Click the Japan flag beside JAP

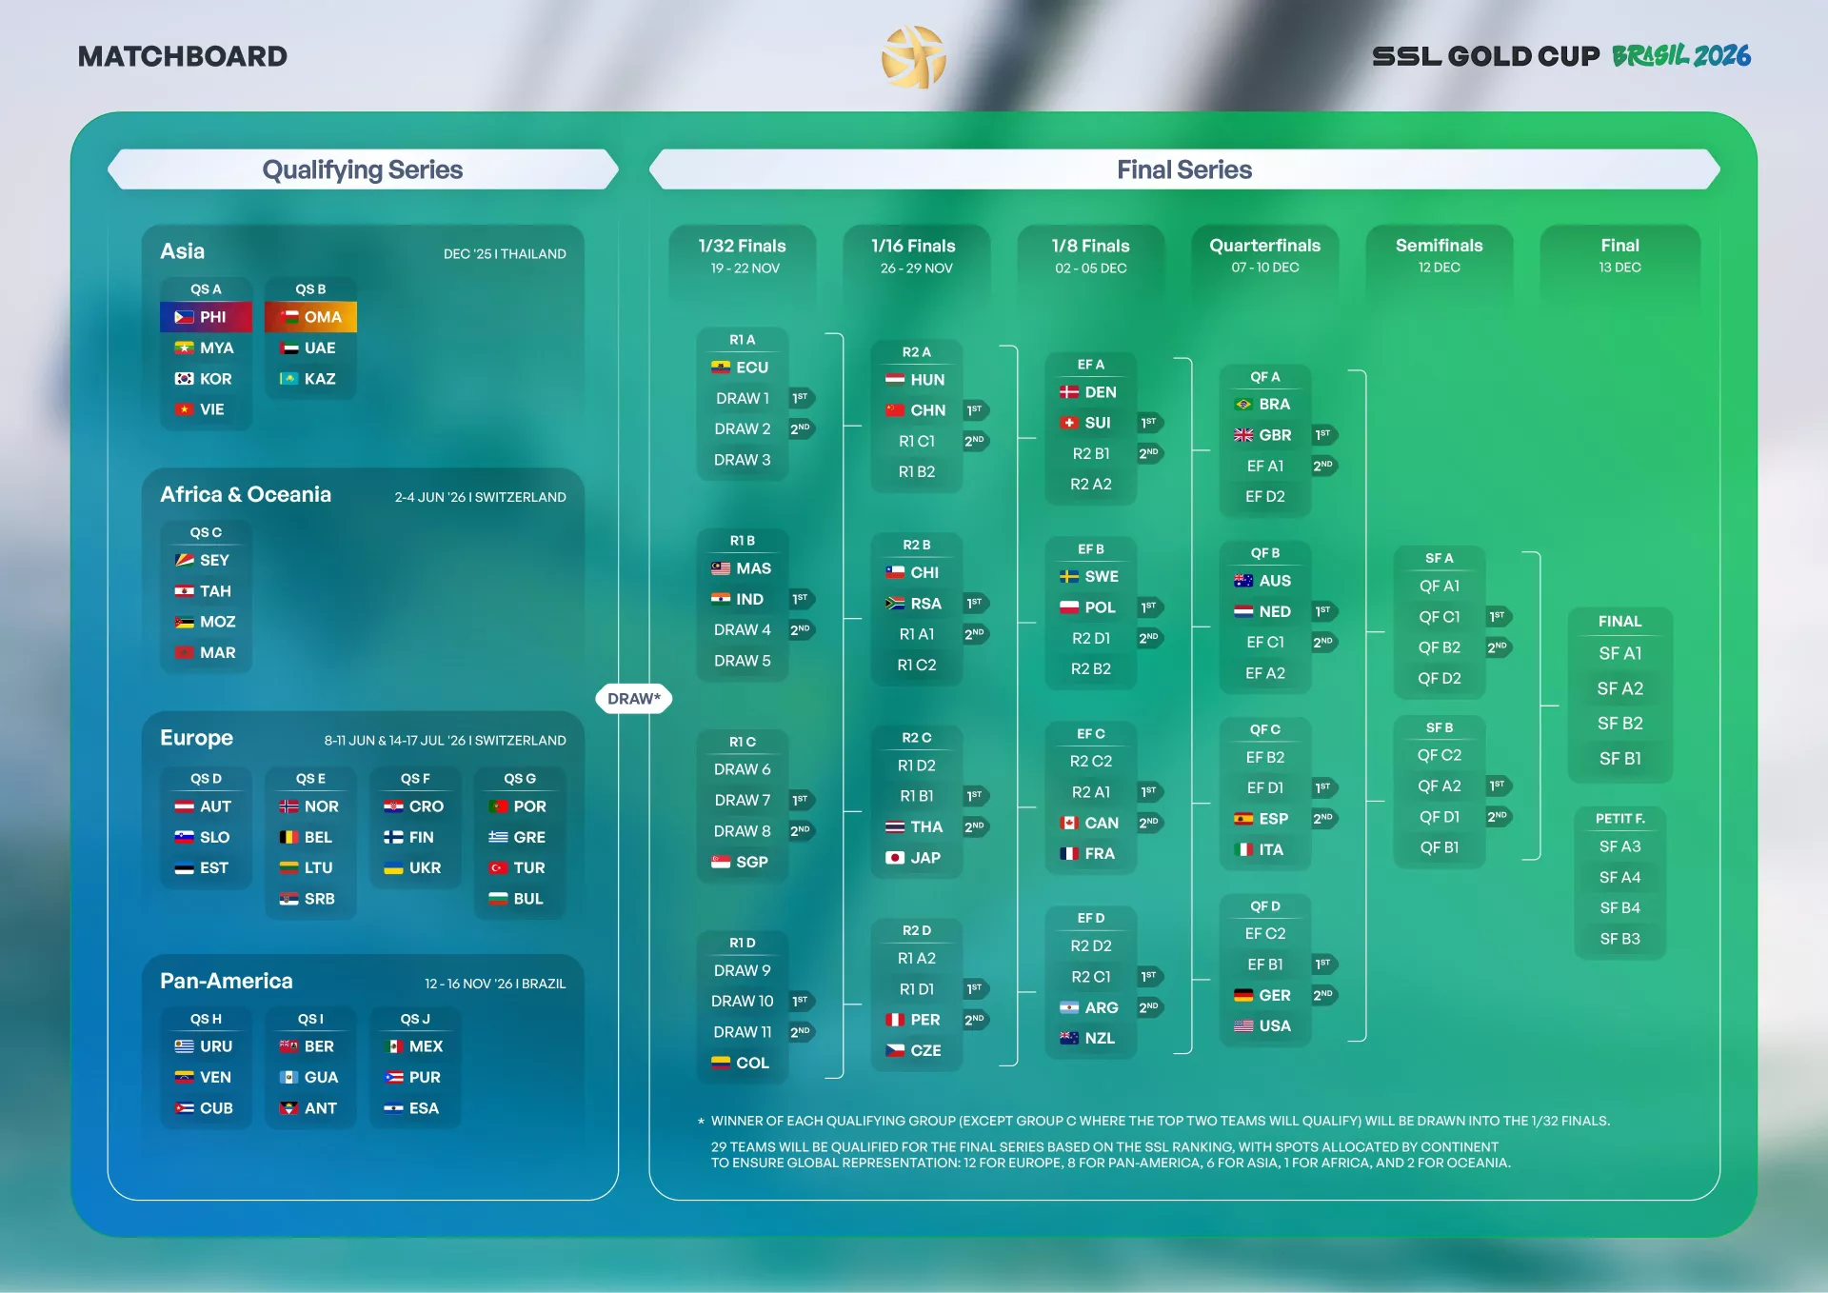895,858
